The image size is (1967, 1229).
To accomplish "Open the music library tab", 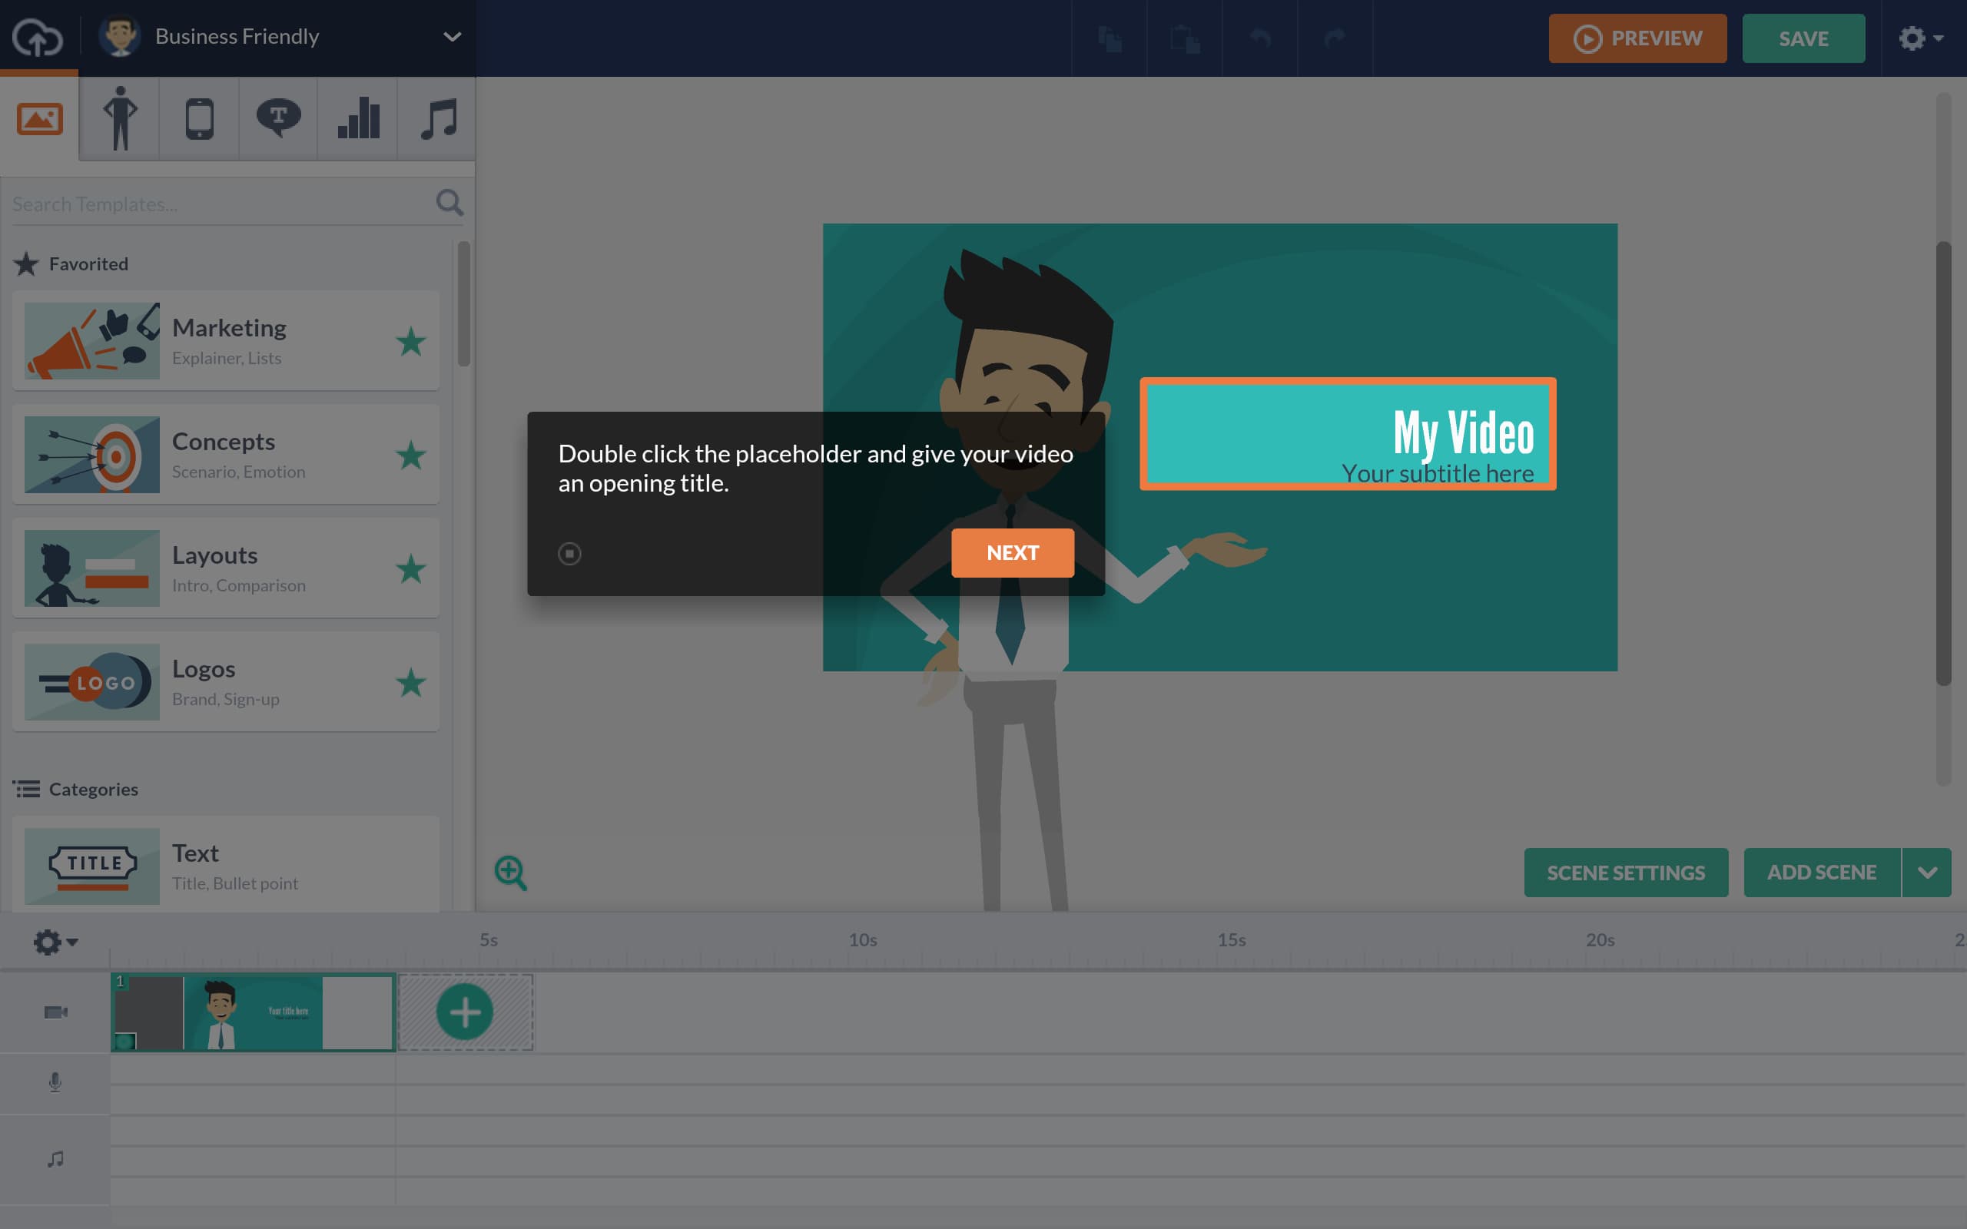I will tap(436, 118).
